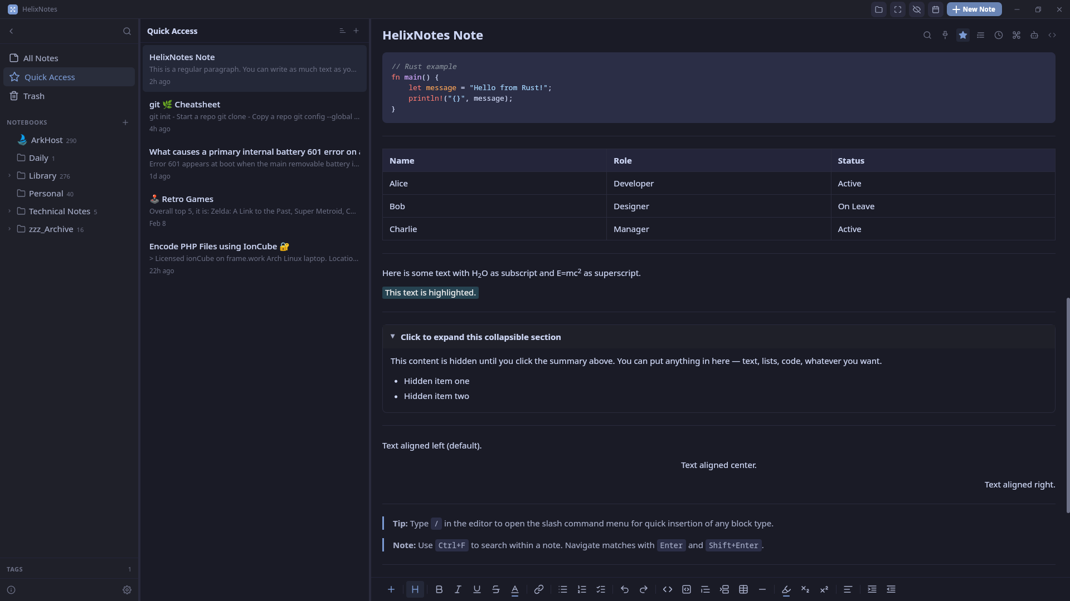
Task: Open All Notes in the sidebar
Action: tap(41, 58)
